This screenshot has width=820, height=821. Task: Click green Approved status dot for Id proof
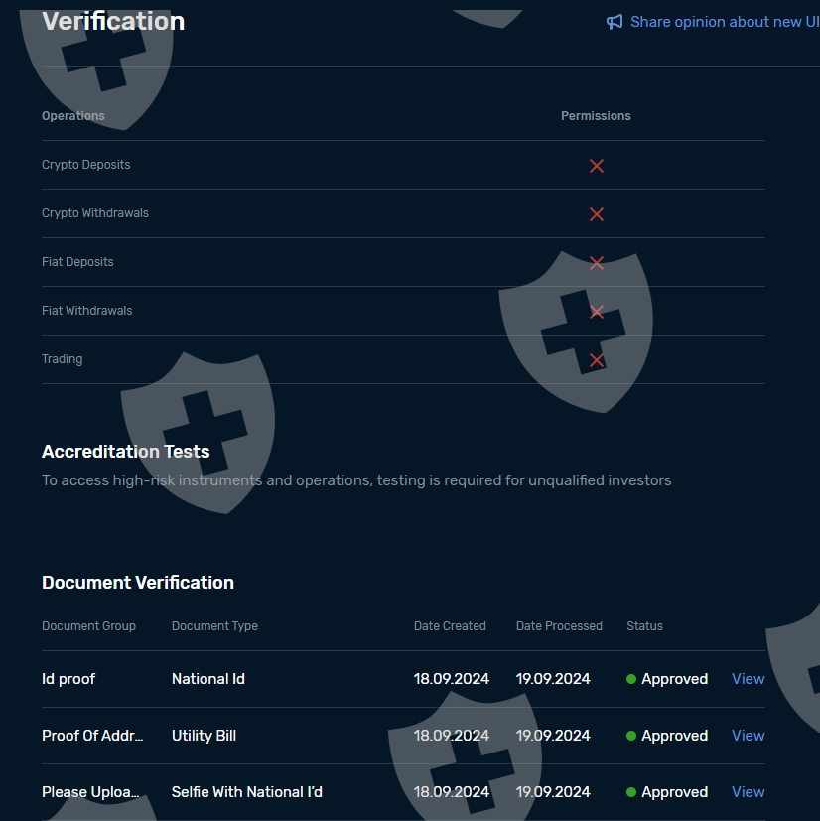[631, 680]
